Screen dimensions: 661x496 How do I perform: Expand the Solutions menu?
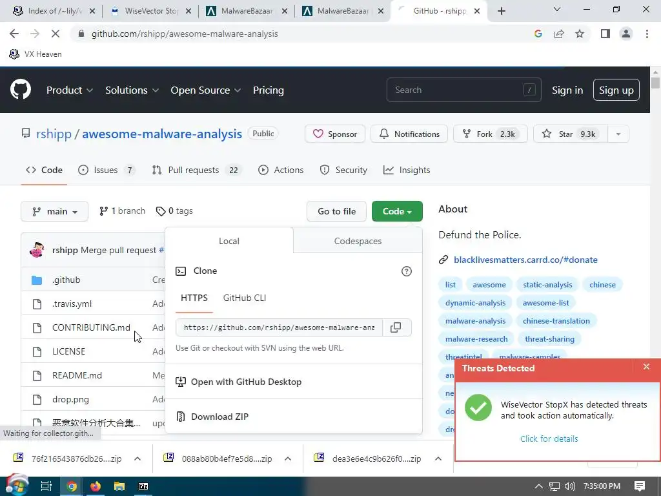point(132,90)
